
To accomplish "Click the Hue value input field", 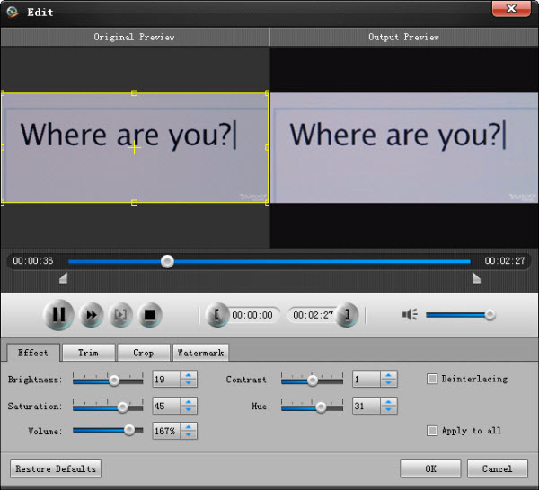I will click(x=365, y=407).
